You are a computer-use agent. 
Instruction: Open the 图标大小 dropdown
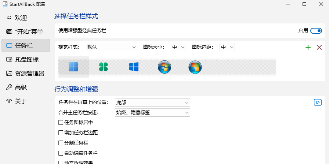[178, 47]
